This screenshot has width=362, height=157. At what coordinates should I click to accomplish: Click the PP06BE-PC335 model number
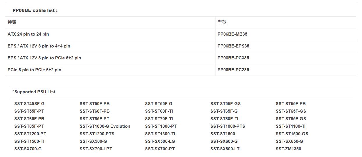[233, 58]
